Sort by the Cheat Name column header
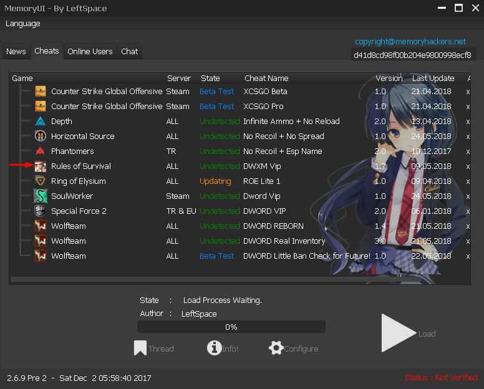Screen dimensions: 484x389 click(x=266, y=79)
